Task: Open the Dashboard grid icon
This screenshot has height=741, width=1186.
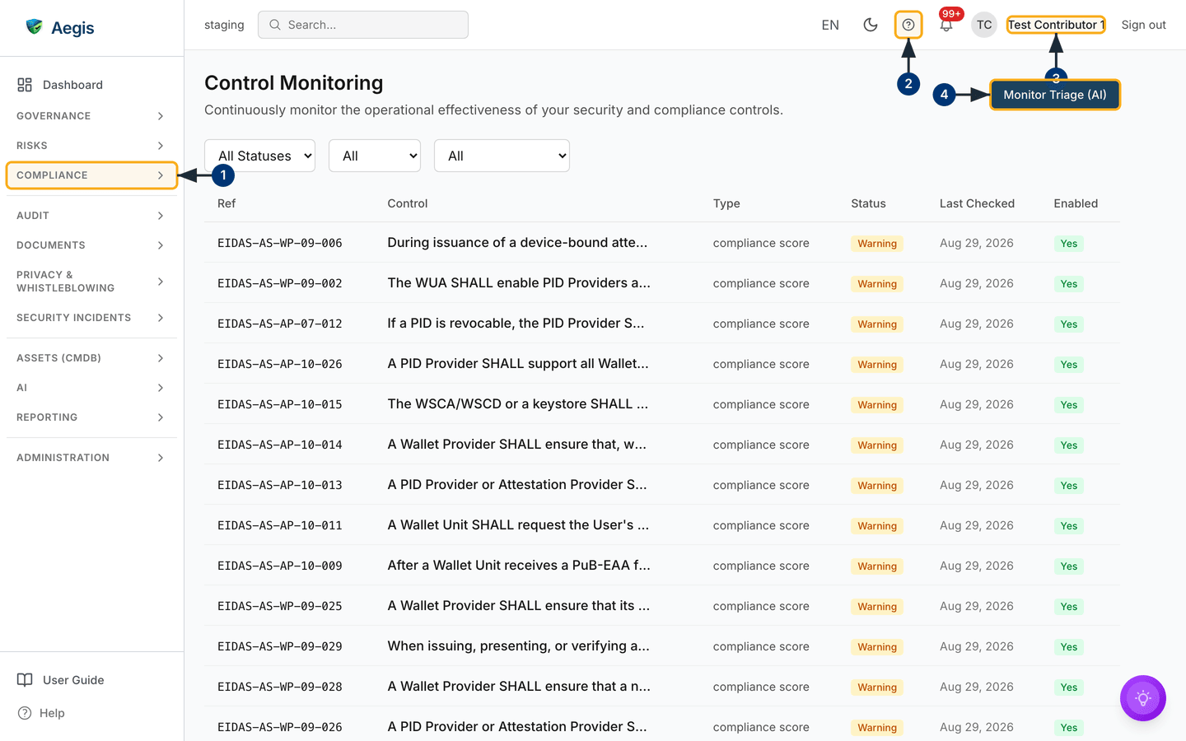Action: (25, 85)
